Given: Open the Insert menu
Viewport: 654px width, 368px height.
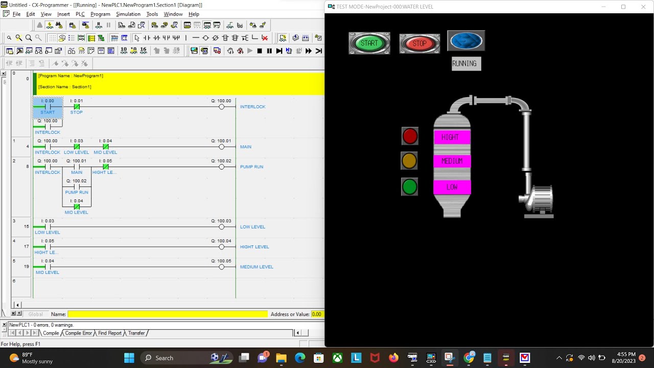Looking at the screenshot, I should [x=63, y=14].
